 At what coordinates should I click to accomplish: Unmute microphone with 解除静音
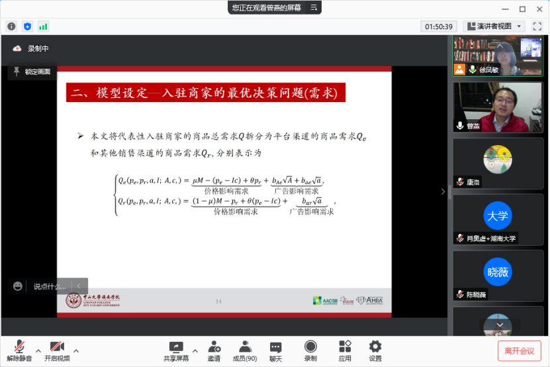point(20,351)
